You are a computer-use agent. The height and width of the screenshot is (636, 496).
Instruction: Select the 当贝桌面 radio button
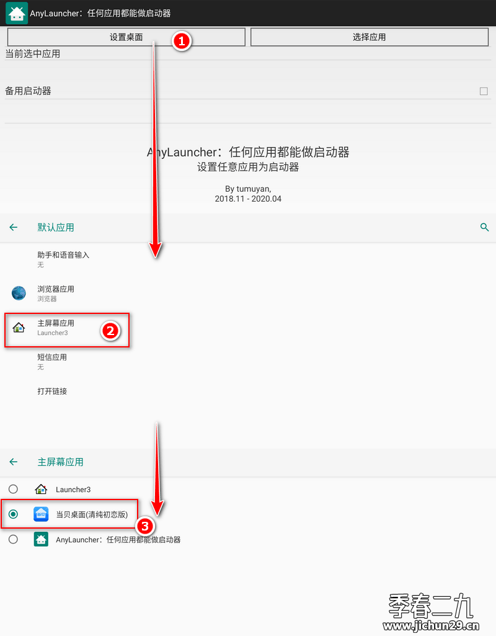tap(14, 514)
